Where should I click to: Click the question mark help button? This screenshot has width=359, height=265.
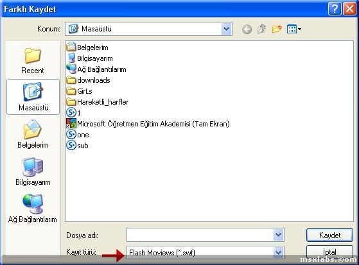(x=335, y=9)
